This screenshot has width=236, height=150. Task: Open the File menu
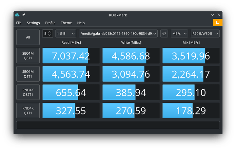(19, 23)
